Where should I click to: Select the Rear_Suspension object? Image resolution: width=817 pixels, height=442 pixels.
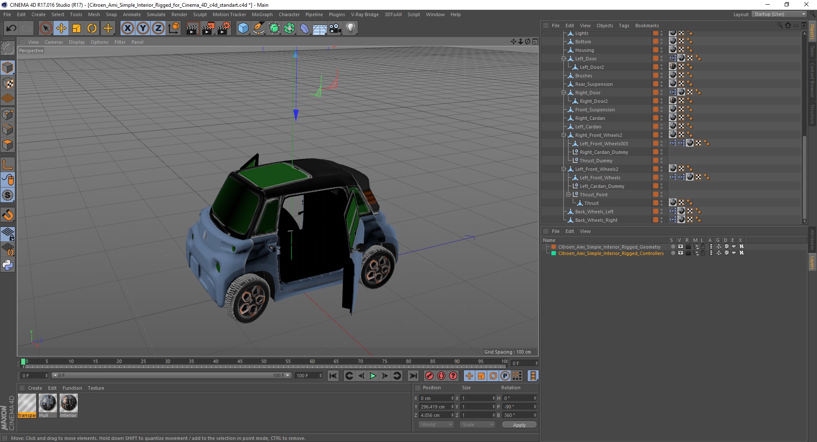(x=594, y=84)
